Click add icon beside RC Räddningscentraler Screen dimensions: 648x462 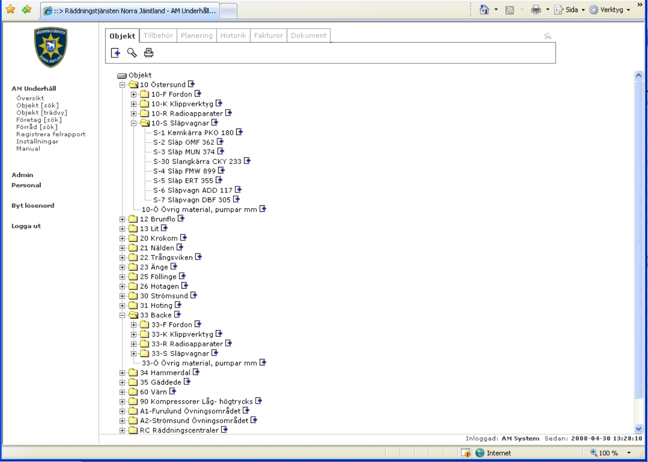[x=225, y=430]
